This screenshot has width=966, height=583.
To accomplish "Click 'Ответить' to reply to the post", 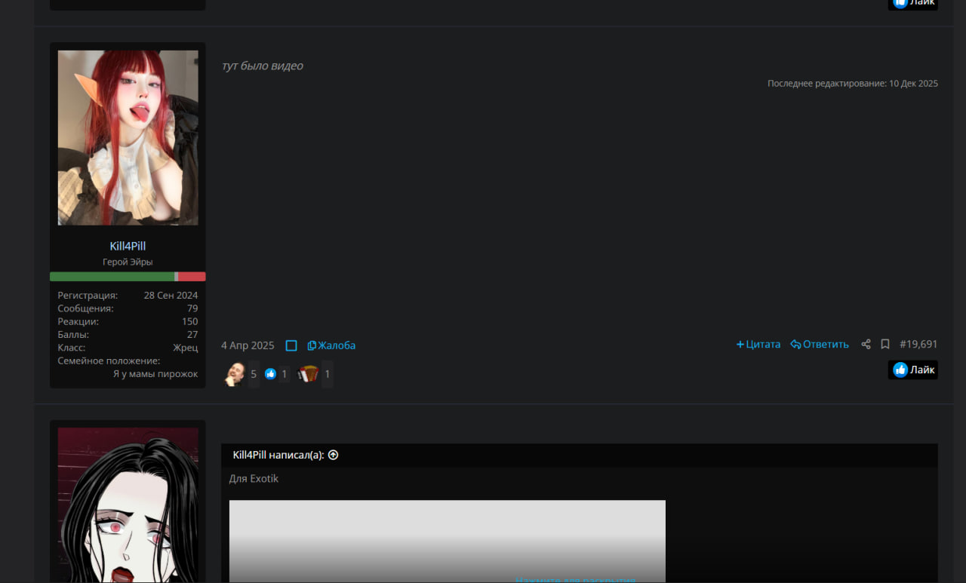I will tap(820, 345).
